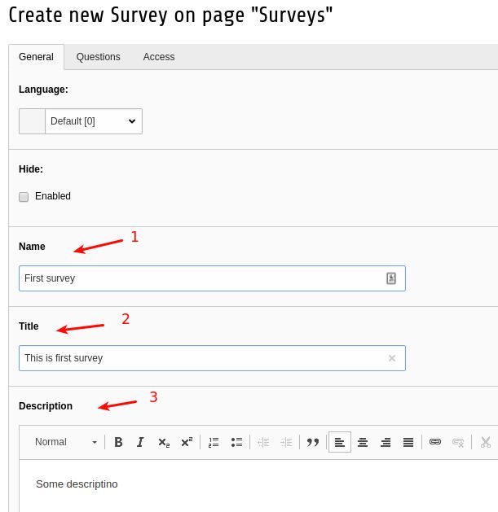Insert a block quote
This screenshot has width=498, height=512.
click(x=312, y=442)
